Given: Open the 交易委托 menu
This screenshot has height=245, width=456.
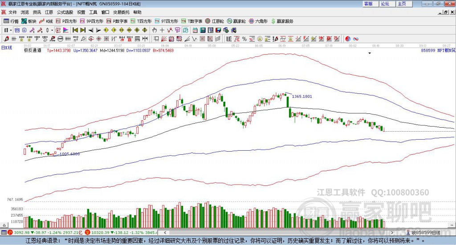Looking at the screenshot, I should point(121,12).
